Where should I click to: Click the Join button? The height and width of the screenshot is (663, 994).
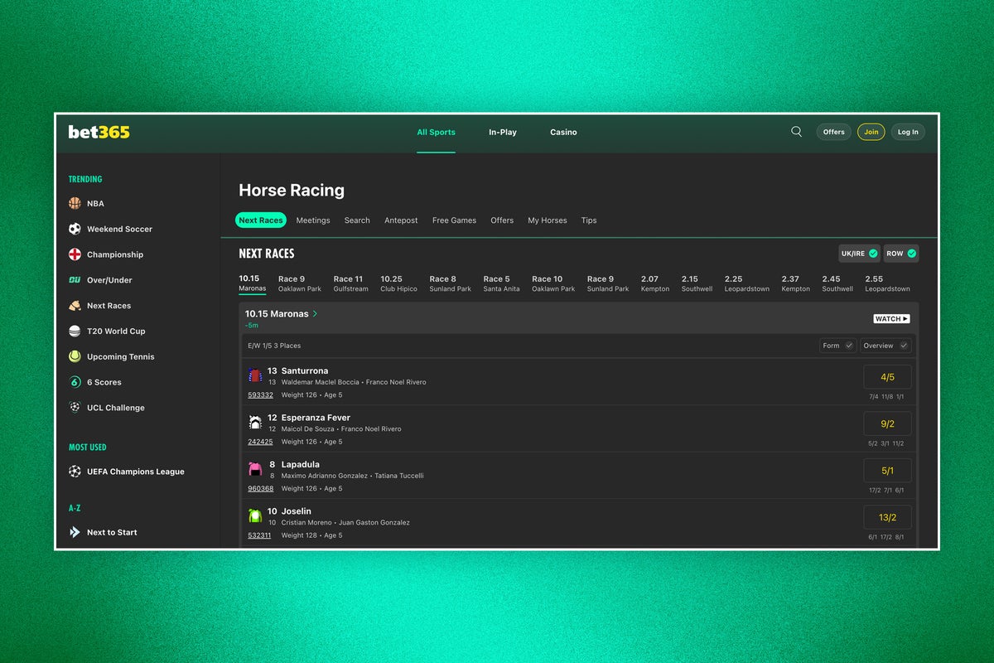[x=871, y=131]
